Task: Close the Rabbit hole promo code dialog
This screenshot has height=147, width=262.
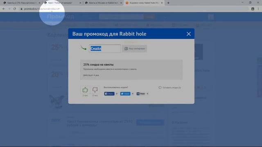Action: click(x=188, y=34)
